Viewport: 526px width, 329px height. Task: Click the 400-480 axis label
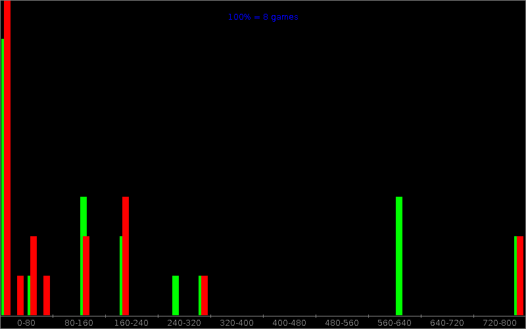click(x=289, y=323)
